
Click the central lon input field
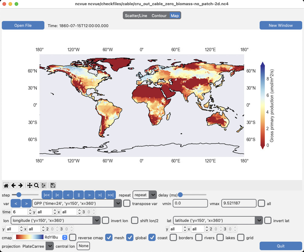pos(83,246)
